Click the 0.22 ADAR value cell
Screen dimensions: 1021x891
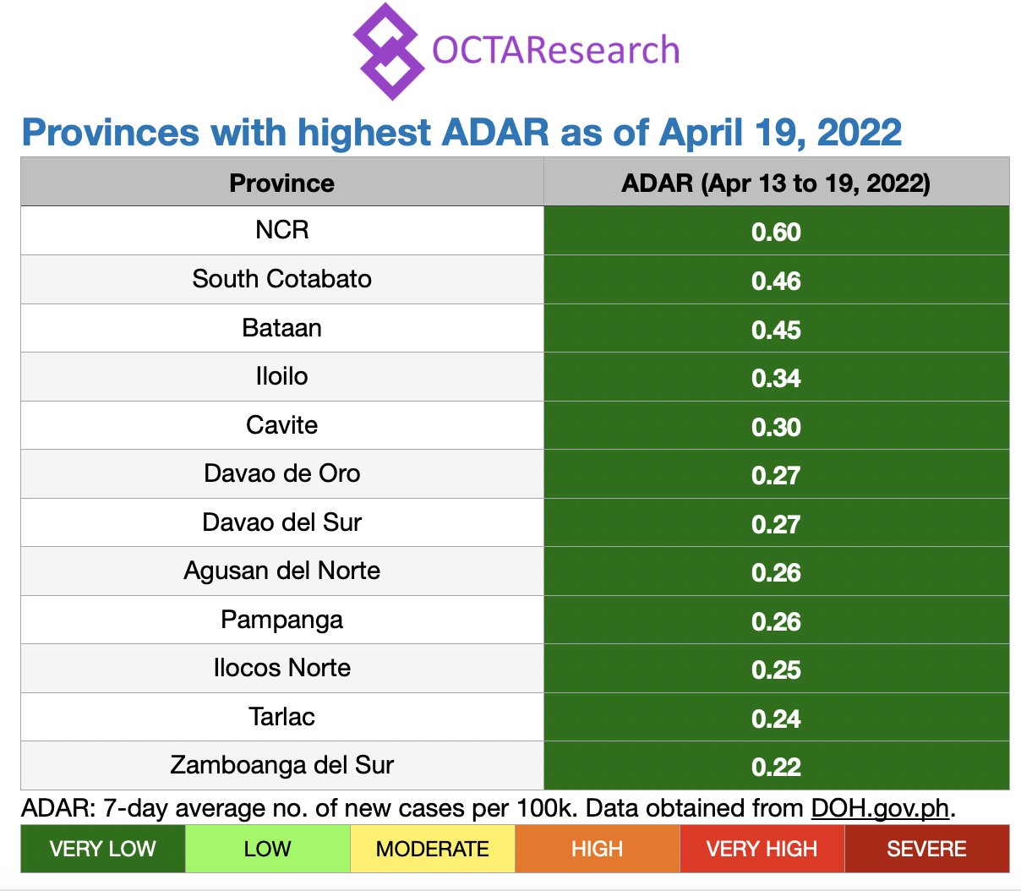[775, 767]
